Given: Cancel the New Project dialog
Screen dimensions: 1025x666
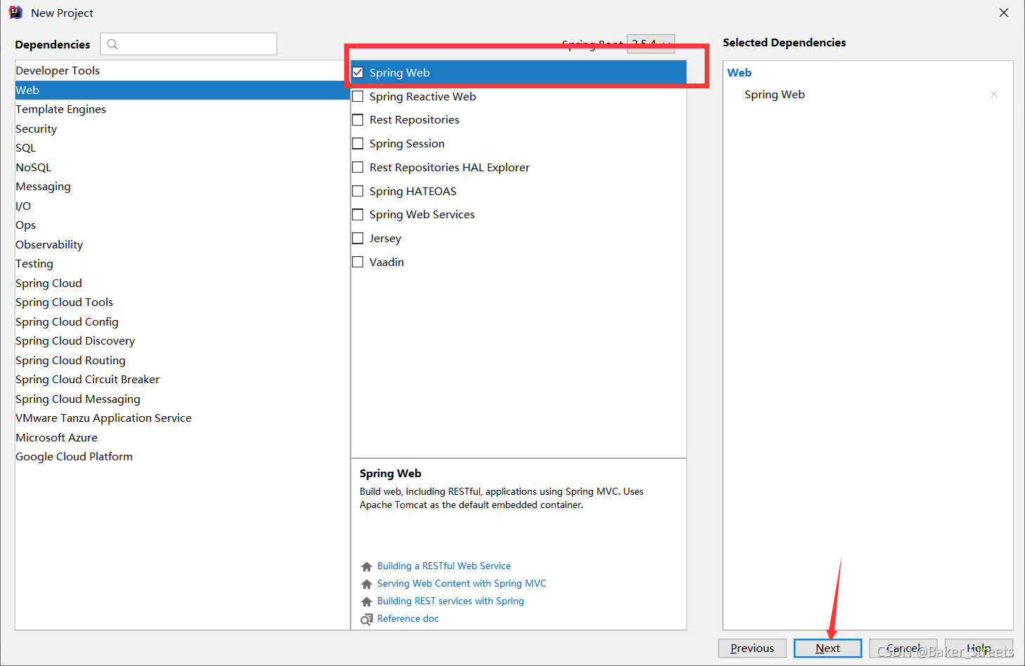Looking at the screenshot, I should click(903, 648).
